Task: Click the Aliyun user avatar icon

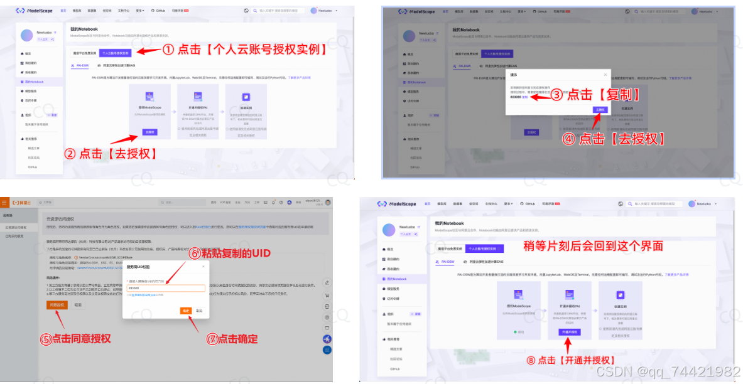Action: coord(329,202)
